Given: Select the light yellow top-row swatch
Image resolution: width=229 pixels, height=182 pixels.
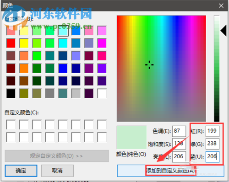Looking at the screenshot, I should pyautogui.click(x=24, y=31).
